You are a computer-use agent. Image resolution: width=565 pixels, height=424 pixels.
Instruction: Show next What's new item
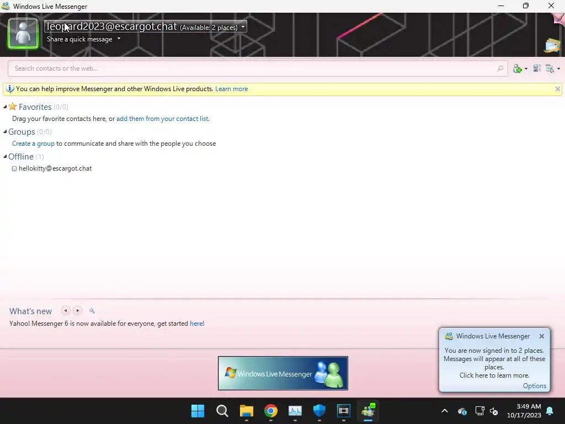[x=77, y=311]
